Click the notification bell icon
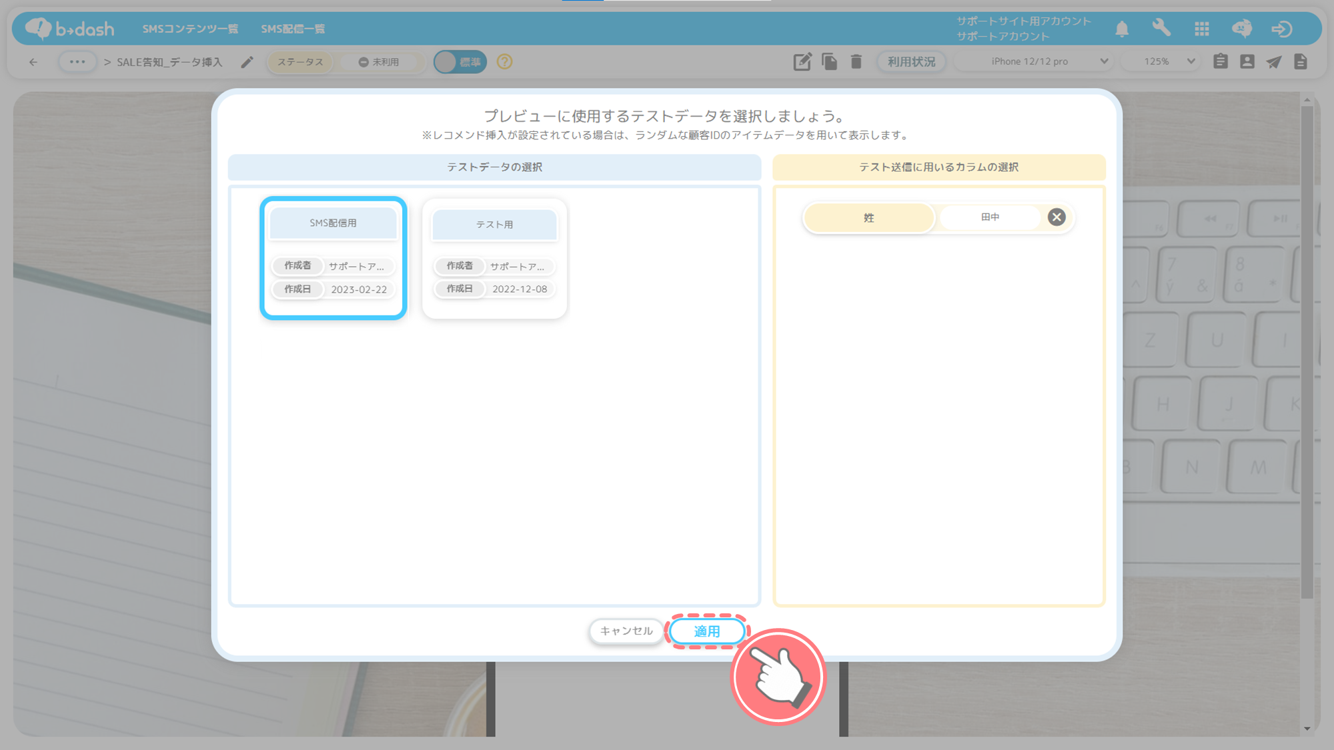The width and height of the screenshot is (1334, 750). [1122, 29]
